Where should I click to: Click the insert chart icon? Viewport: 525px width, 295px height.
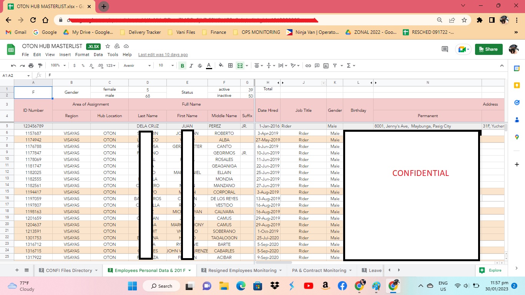pos(326,66)
